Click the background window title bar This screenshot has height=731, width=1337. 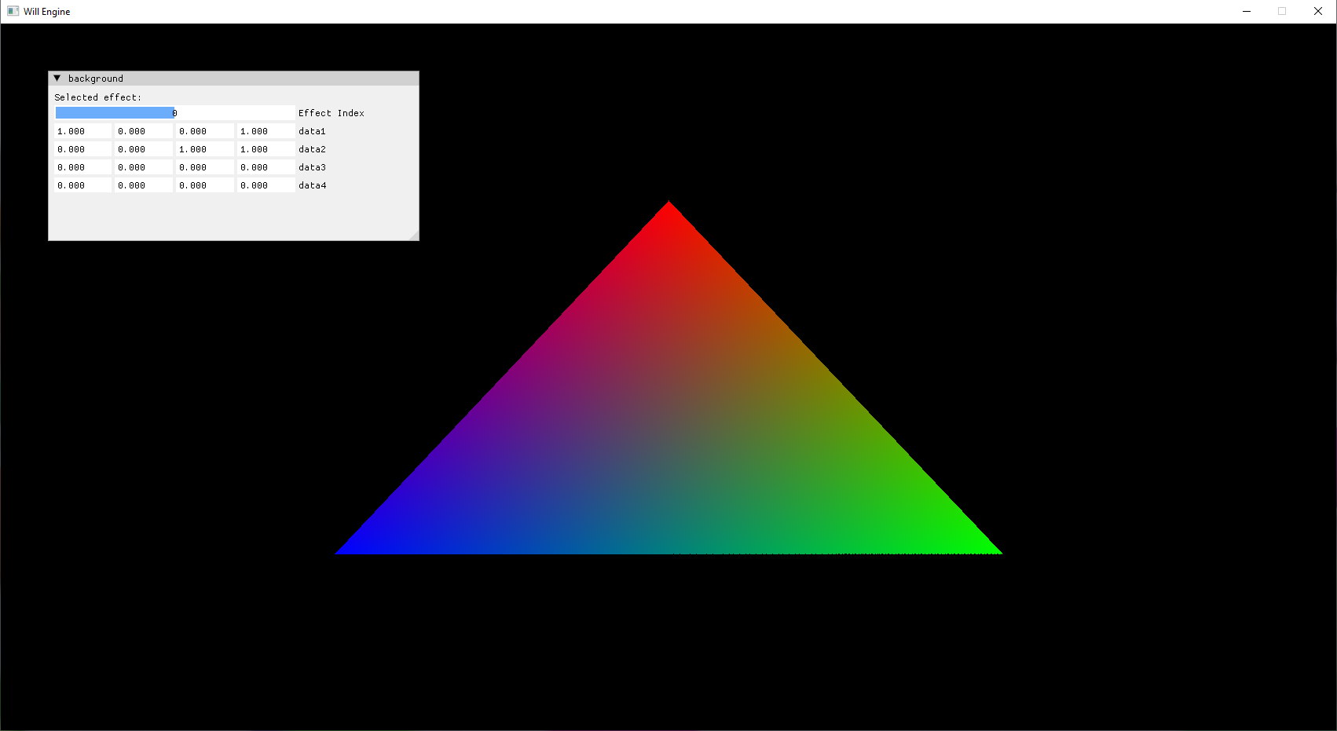(x=236, y=78)
